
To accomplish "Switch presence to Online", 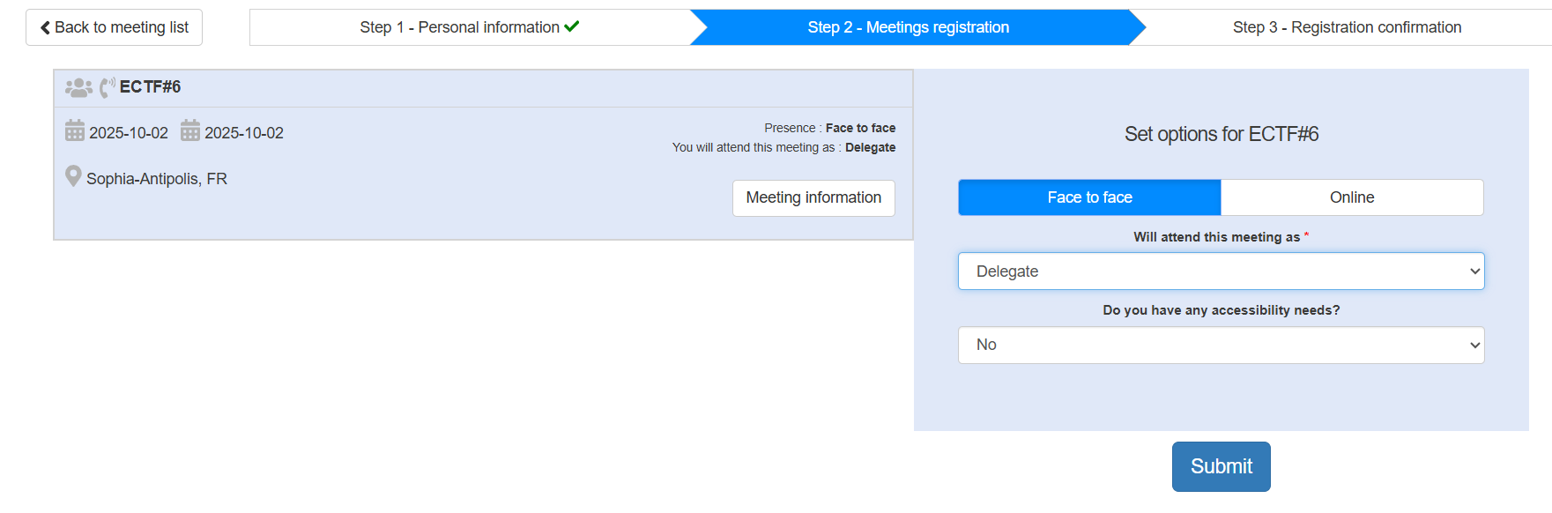I will pos(1352,197).
